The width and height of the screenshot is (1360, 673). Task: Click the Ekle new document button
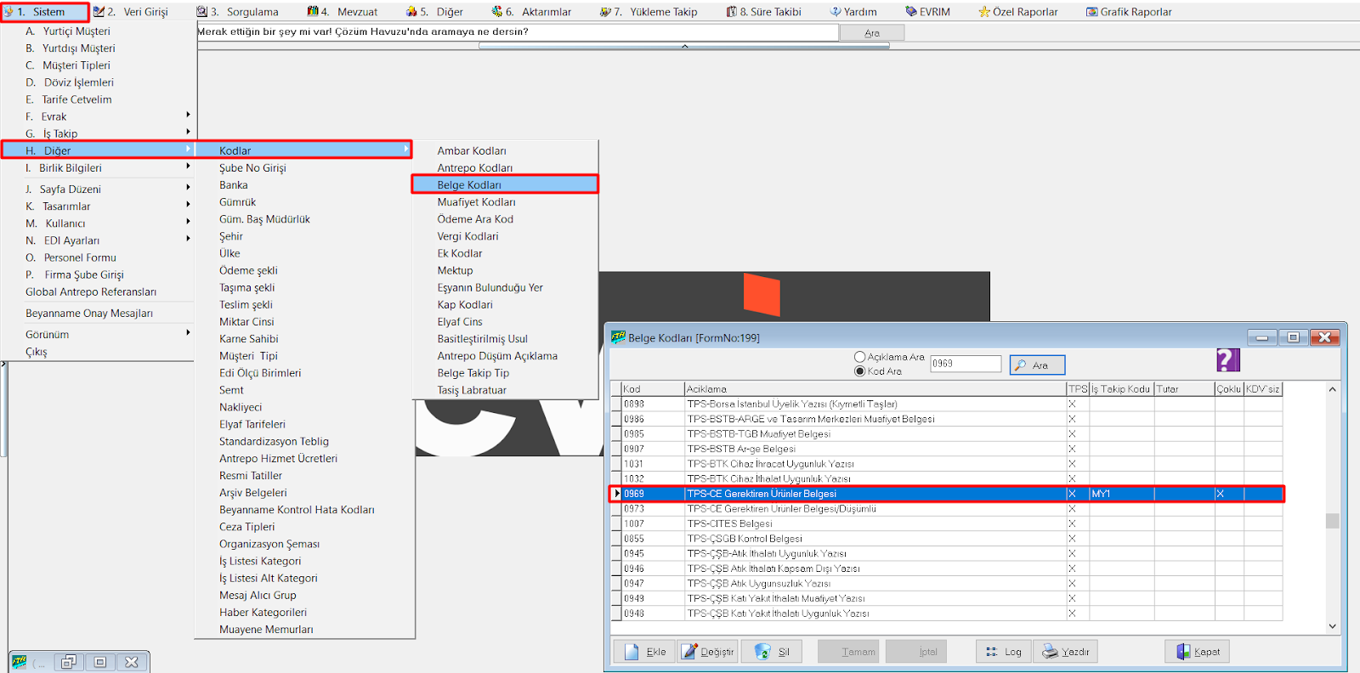(644, 652)
